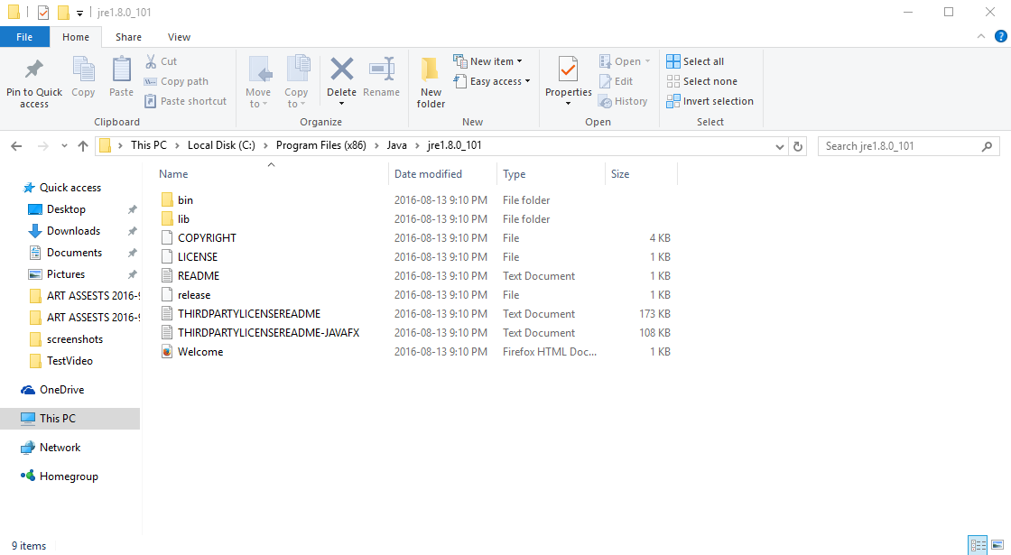Switch to the Share ribbon tab
The height and width of the screenshot is (555, 1011).
[128, 37]
